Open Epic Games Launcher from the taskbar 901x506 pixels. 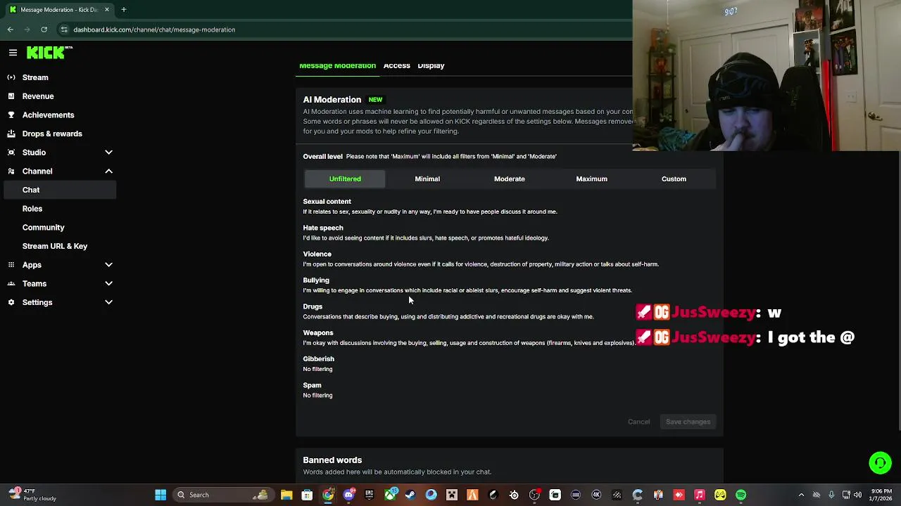click(369, 495)
